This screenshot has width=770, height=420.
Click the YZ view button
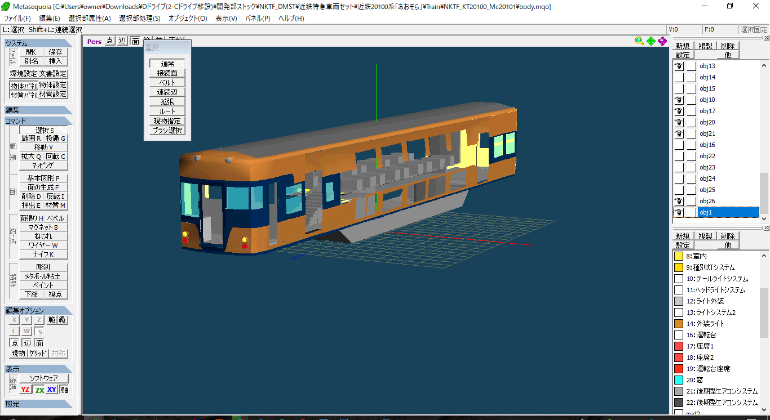pyautogui.click(x=25, y=390)
